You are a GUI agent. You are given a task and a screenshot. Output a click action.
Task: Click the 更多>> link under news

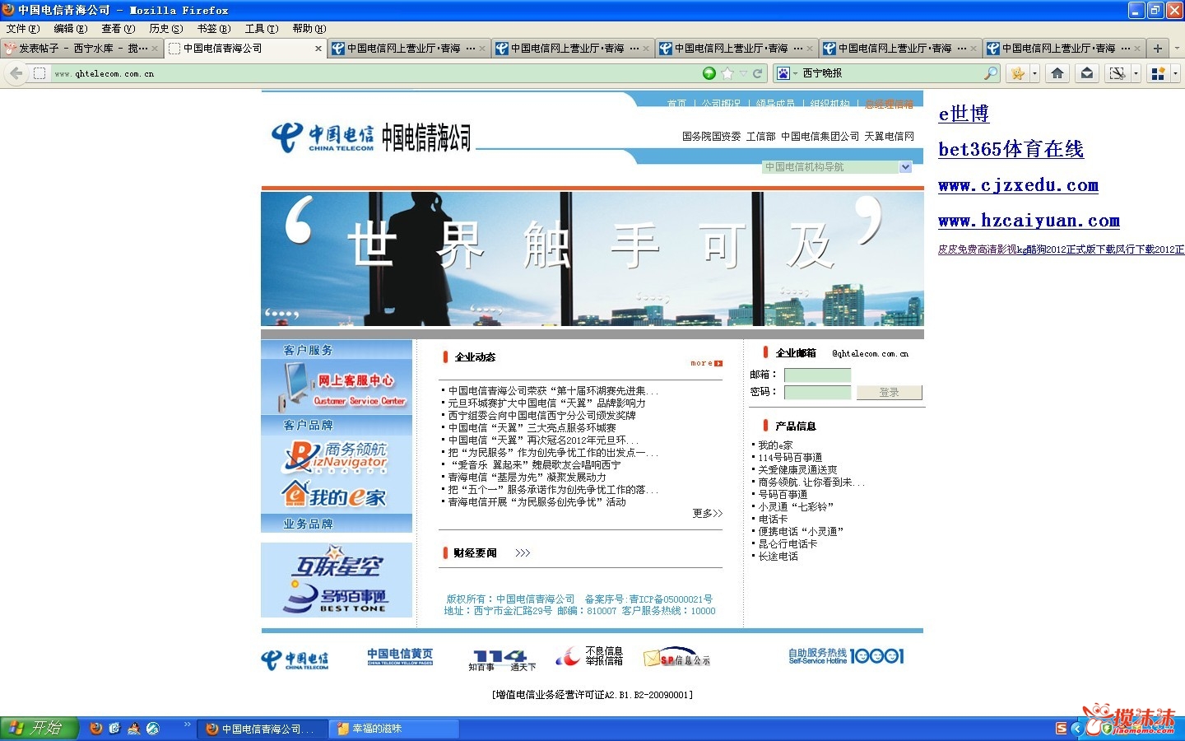pos(708,513)
